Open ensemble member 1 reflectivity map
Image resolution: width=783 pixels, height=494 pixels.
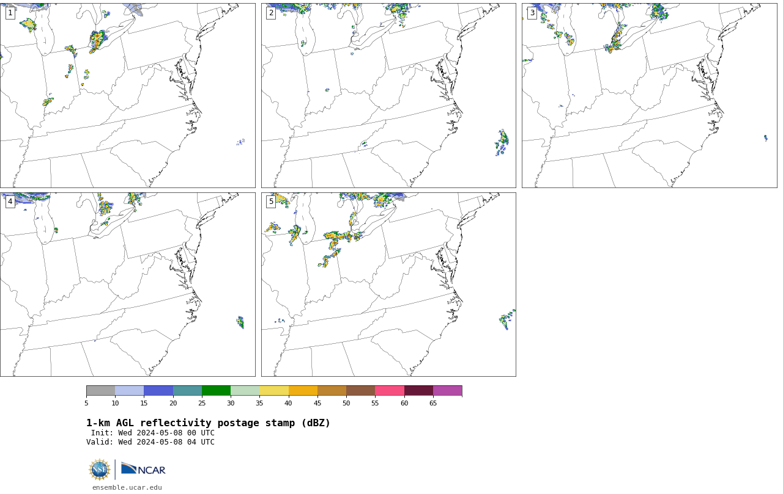tap(128, 95)
